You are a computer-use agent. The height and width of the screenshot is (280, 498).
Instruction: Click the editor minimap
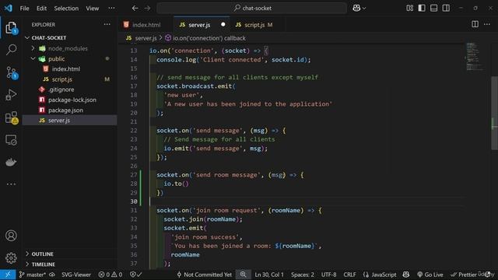pyautogui.click(x=475, y=57)
